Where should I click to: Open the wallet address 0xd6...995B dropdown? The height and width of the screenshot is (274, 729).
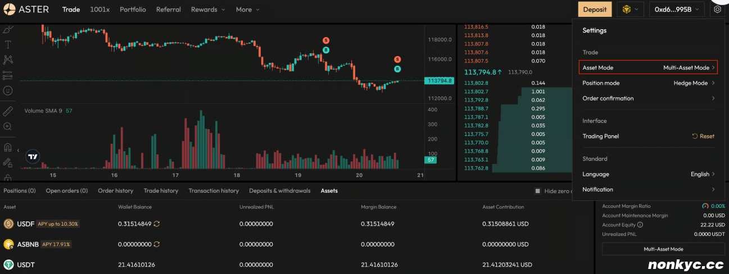coord(677,10)
